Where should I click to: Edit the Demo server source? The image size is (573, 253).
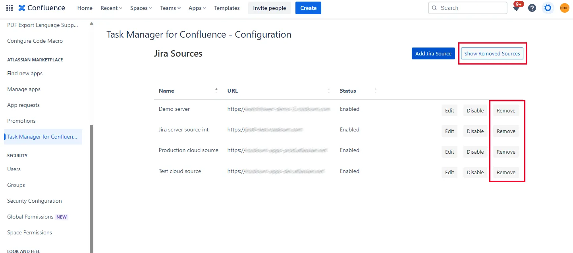click(450, 110)
